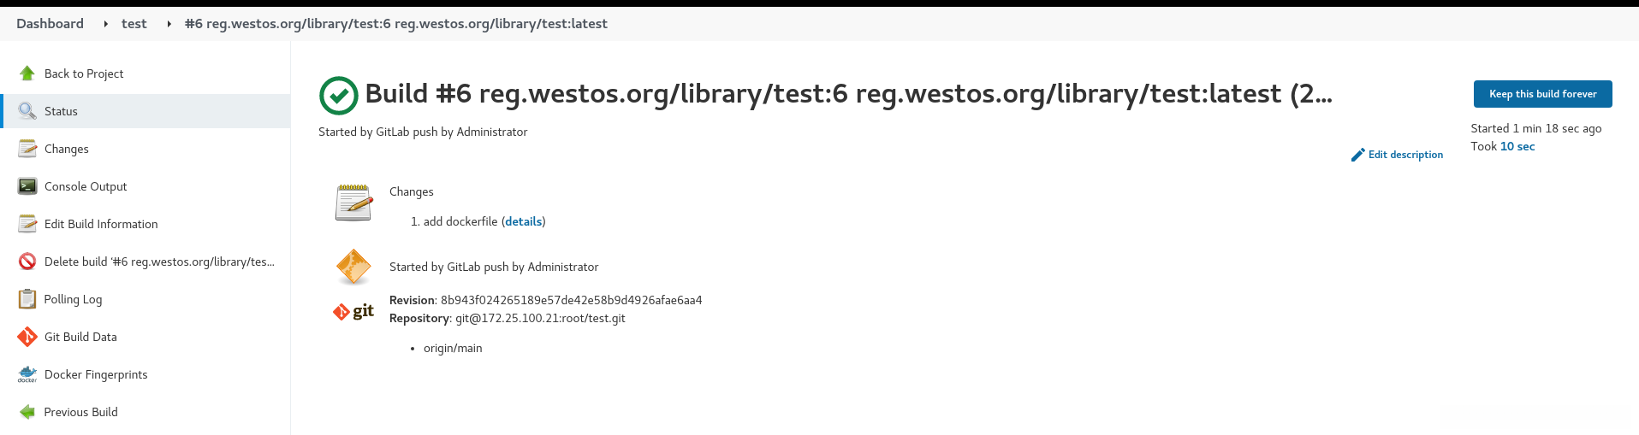Screen dimensions: 1639x435
Task: Expand the arrow after Dashboard breadcrumb
Action: (x=105, y=24)
